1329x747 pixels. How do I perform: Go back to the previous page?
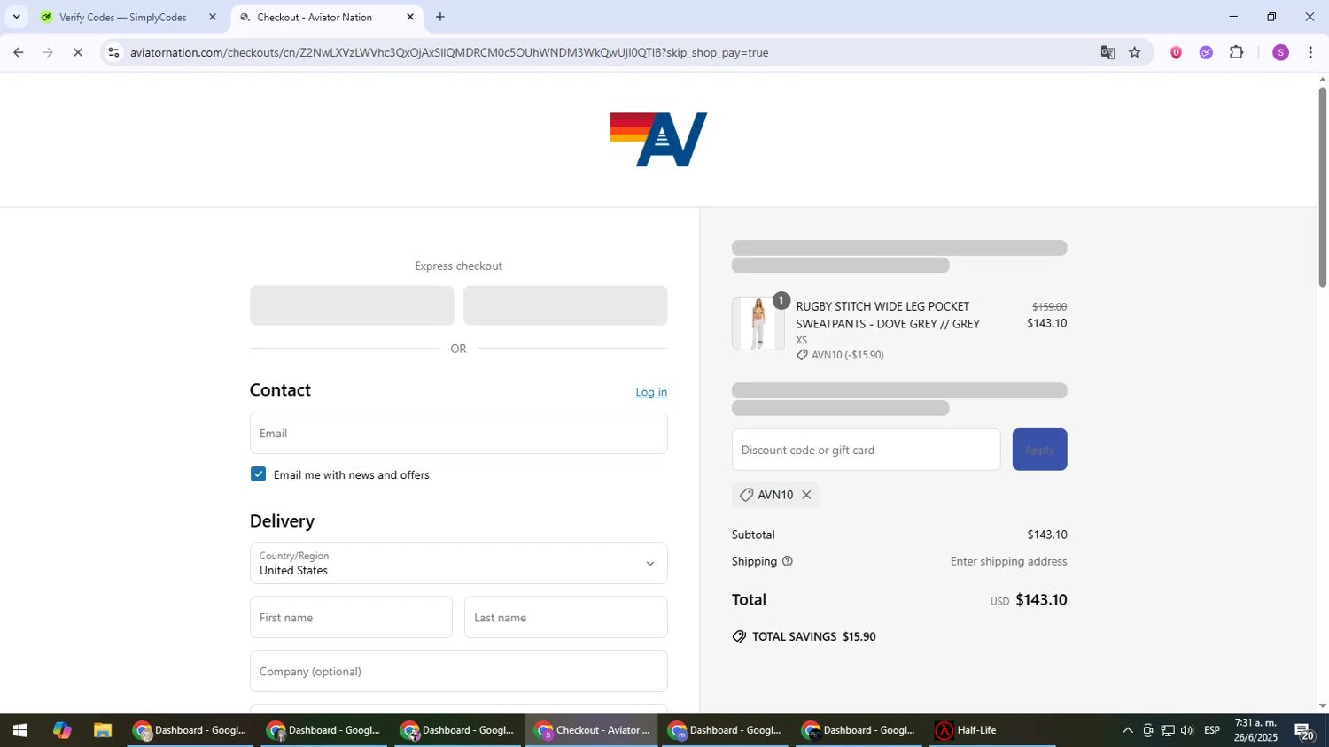click(x=18, y=52)
